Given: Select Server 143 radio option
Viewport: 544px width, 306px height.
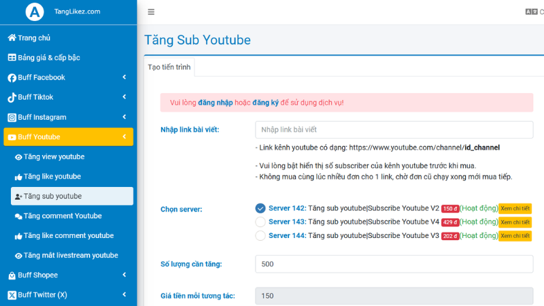Looking at the screenshot, I should (260, 222).
